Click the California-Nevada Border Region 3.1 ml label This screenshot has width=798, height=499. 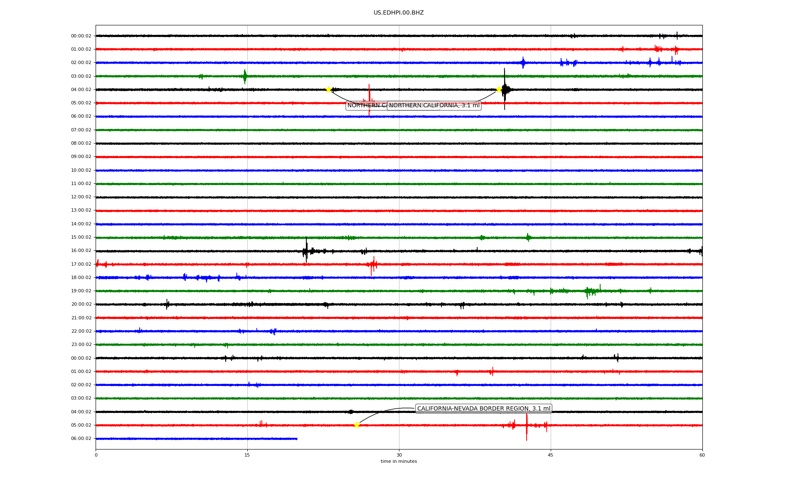pos(483,408)
